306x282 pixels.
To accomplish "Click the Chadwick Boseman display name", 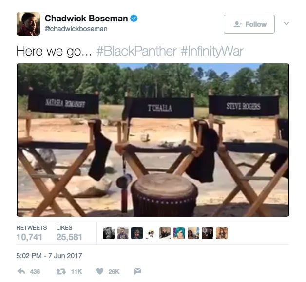I will pos(86,19).
